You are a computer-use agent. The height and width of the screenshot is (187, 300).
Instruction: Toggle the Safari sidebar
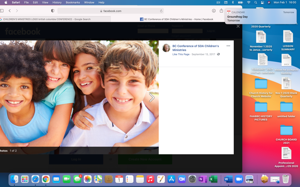click(2, 11)
